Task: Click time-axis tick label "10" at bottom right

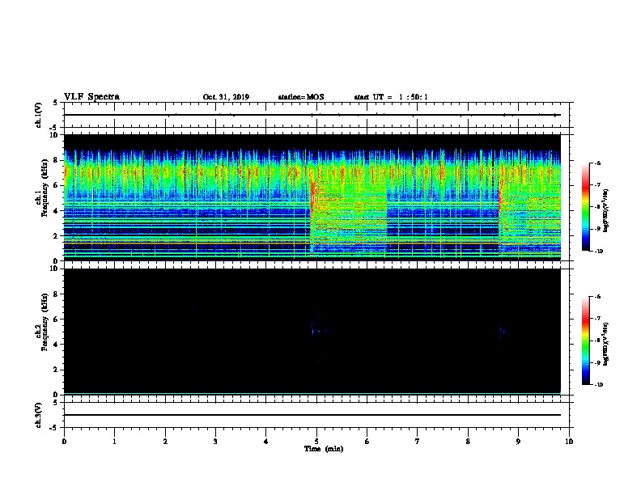Action: [569, 442]
